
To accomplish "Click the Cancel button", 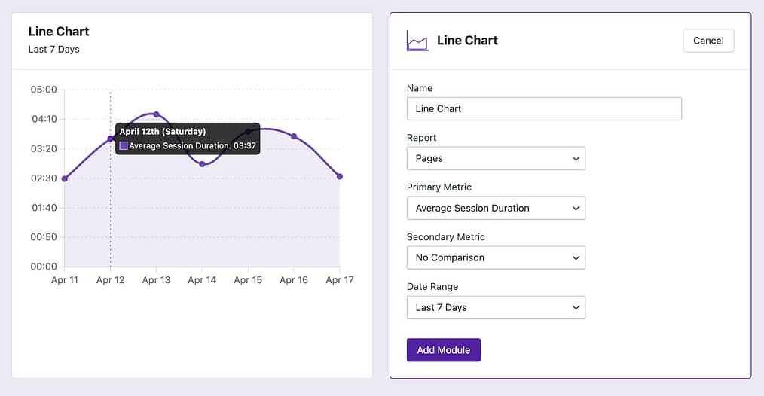I will click(x=708, y=41).
